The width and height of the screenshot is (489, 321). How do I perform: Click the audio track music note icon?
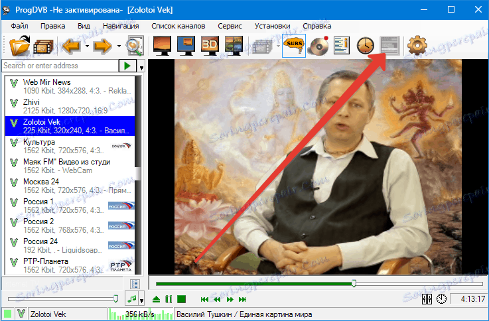(131, 299)
